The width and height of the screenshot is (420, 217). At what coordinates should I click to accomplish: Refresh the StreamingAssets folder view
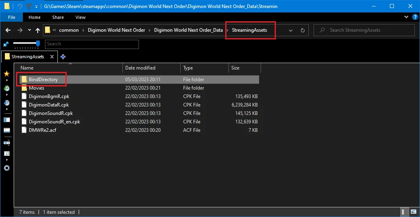point(303,30)
